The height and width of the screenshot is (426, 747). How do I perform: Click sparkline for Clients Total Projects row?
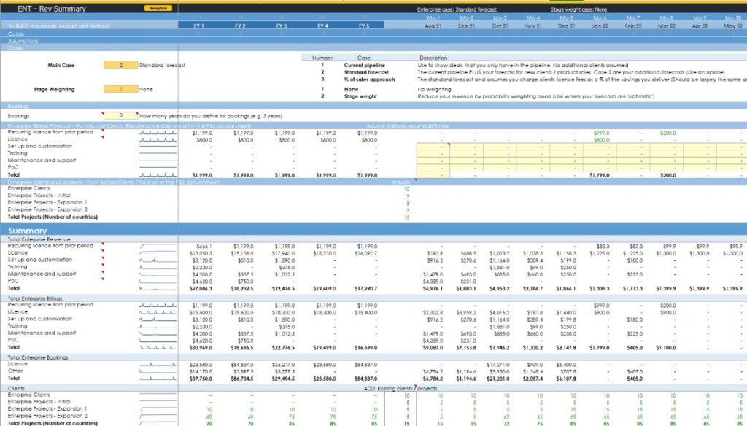(158, 423)
